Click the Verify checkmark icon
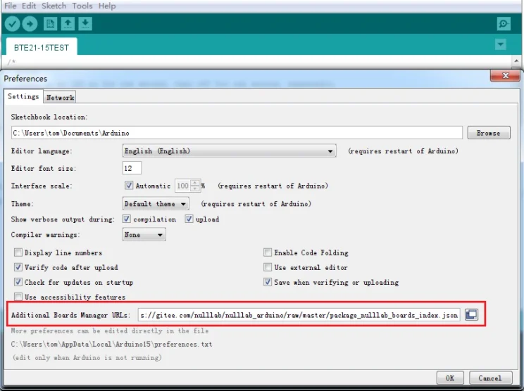Screen dimensions: 524x391 [12, 24]
